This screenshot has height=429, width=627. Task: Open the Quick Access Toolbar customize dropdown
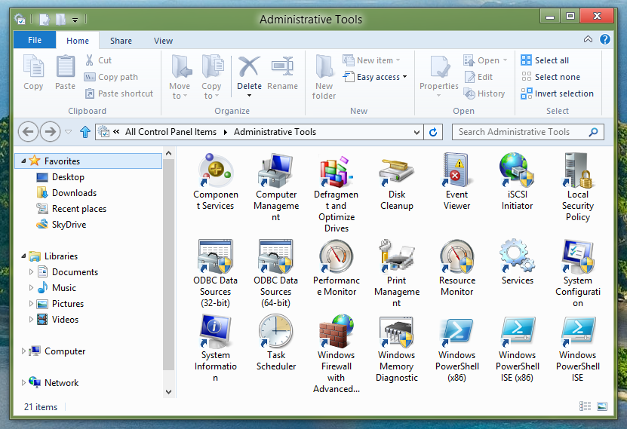coord(75,20)
